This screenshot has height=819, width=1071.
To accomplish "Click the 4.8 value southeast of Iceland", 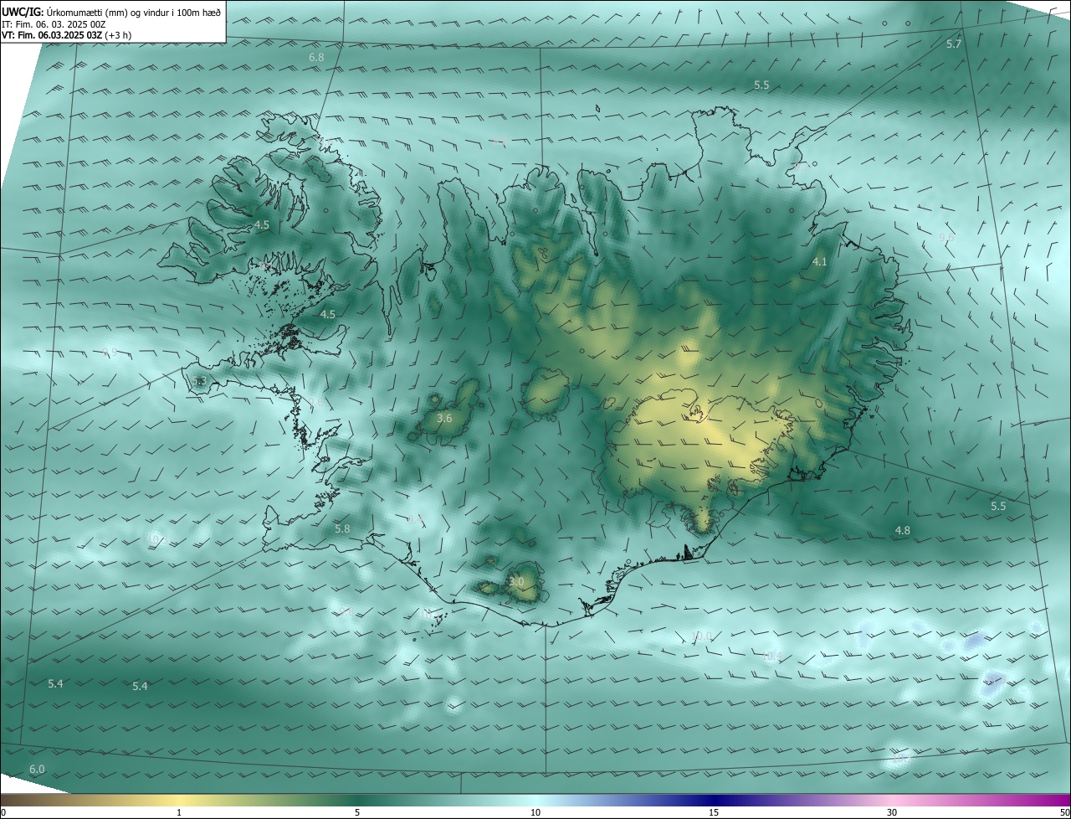I will pyautogui.click(x=903, y=530).
